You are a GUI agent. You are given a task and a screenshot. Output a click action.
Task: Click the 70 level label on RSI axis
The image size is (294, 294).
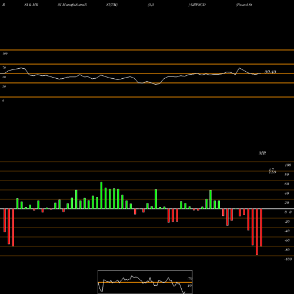[x=4, y=68]
